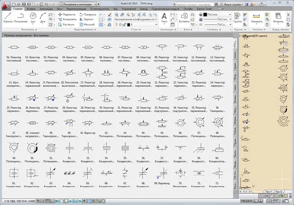The image size is (294, 205).
Task: Activate the Зеркало mirror command
Action: (86, 19)
